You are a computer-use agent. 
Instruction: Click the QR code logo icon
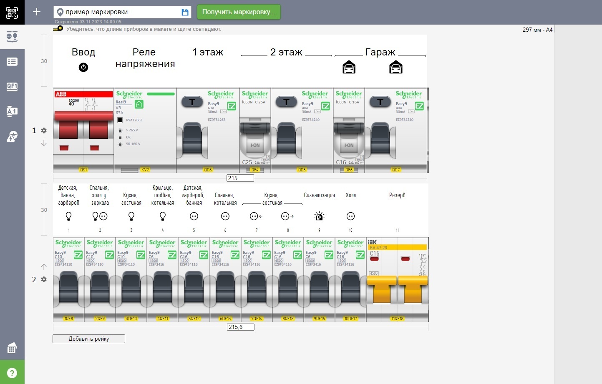pos(12,12)
